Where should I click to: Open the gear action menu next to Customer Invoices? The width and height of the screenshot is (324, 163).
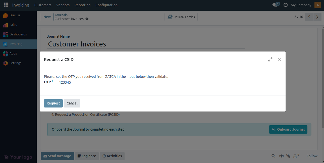(x=87, y=19)
